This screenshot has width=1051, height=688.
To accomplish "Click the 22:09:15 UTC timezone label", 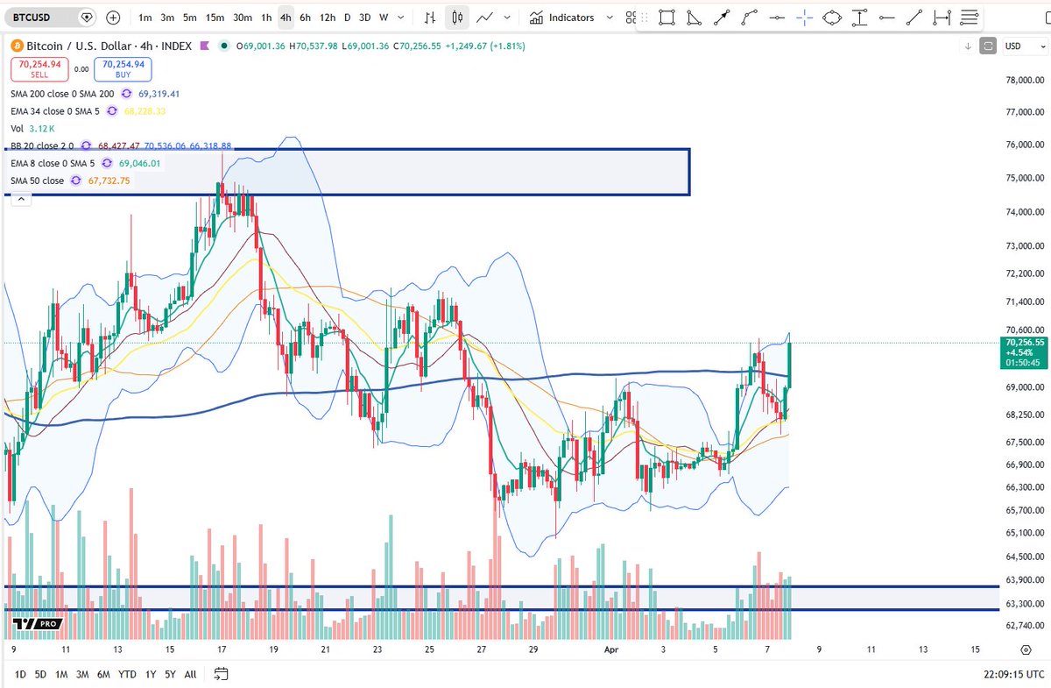I will click(1013, 675).
